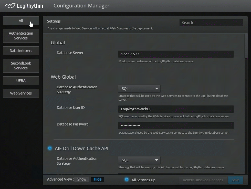Save the configuration changes

tap(235, 180)
